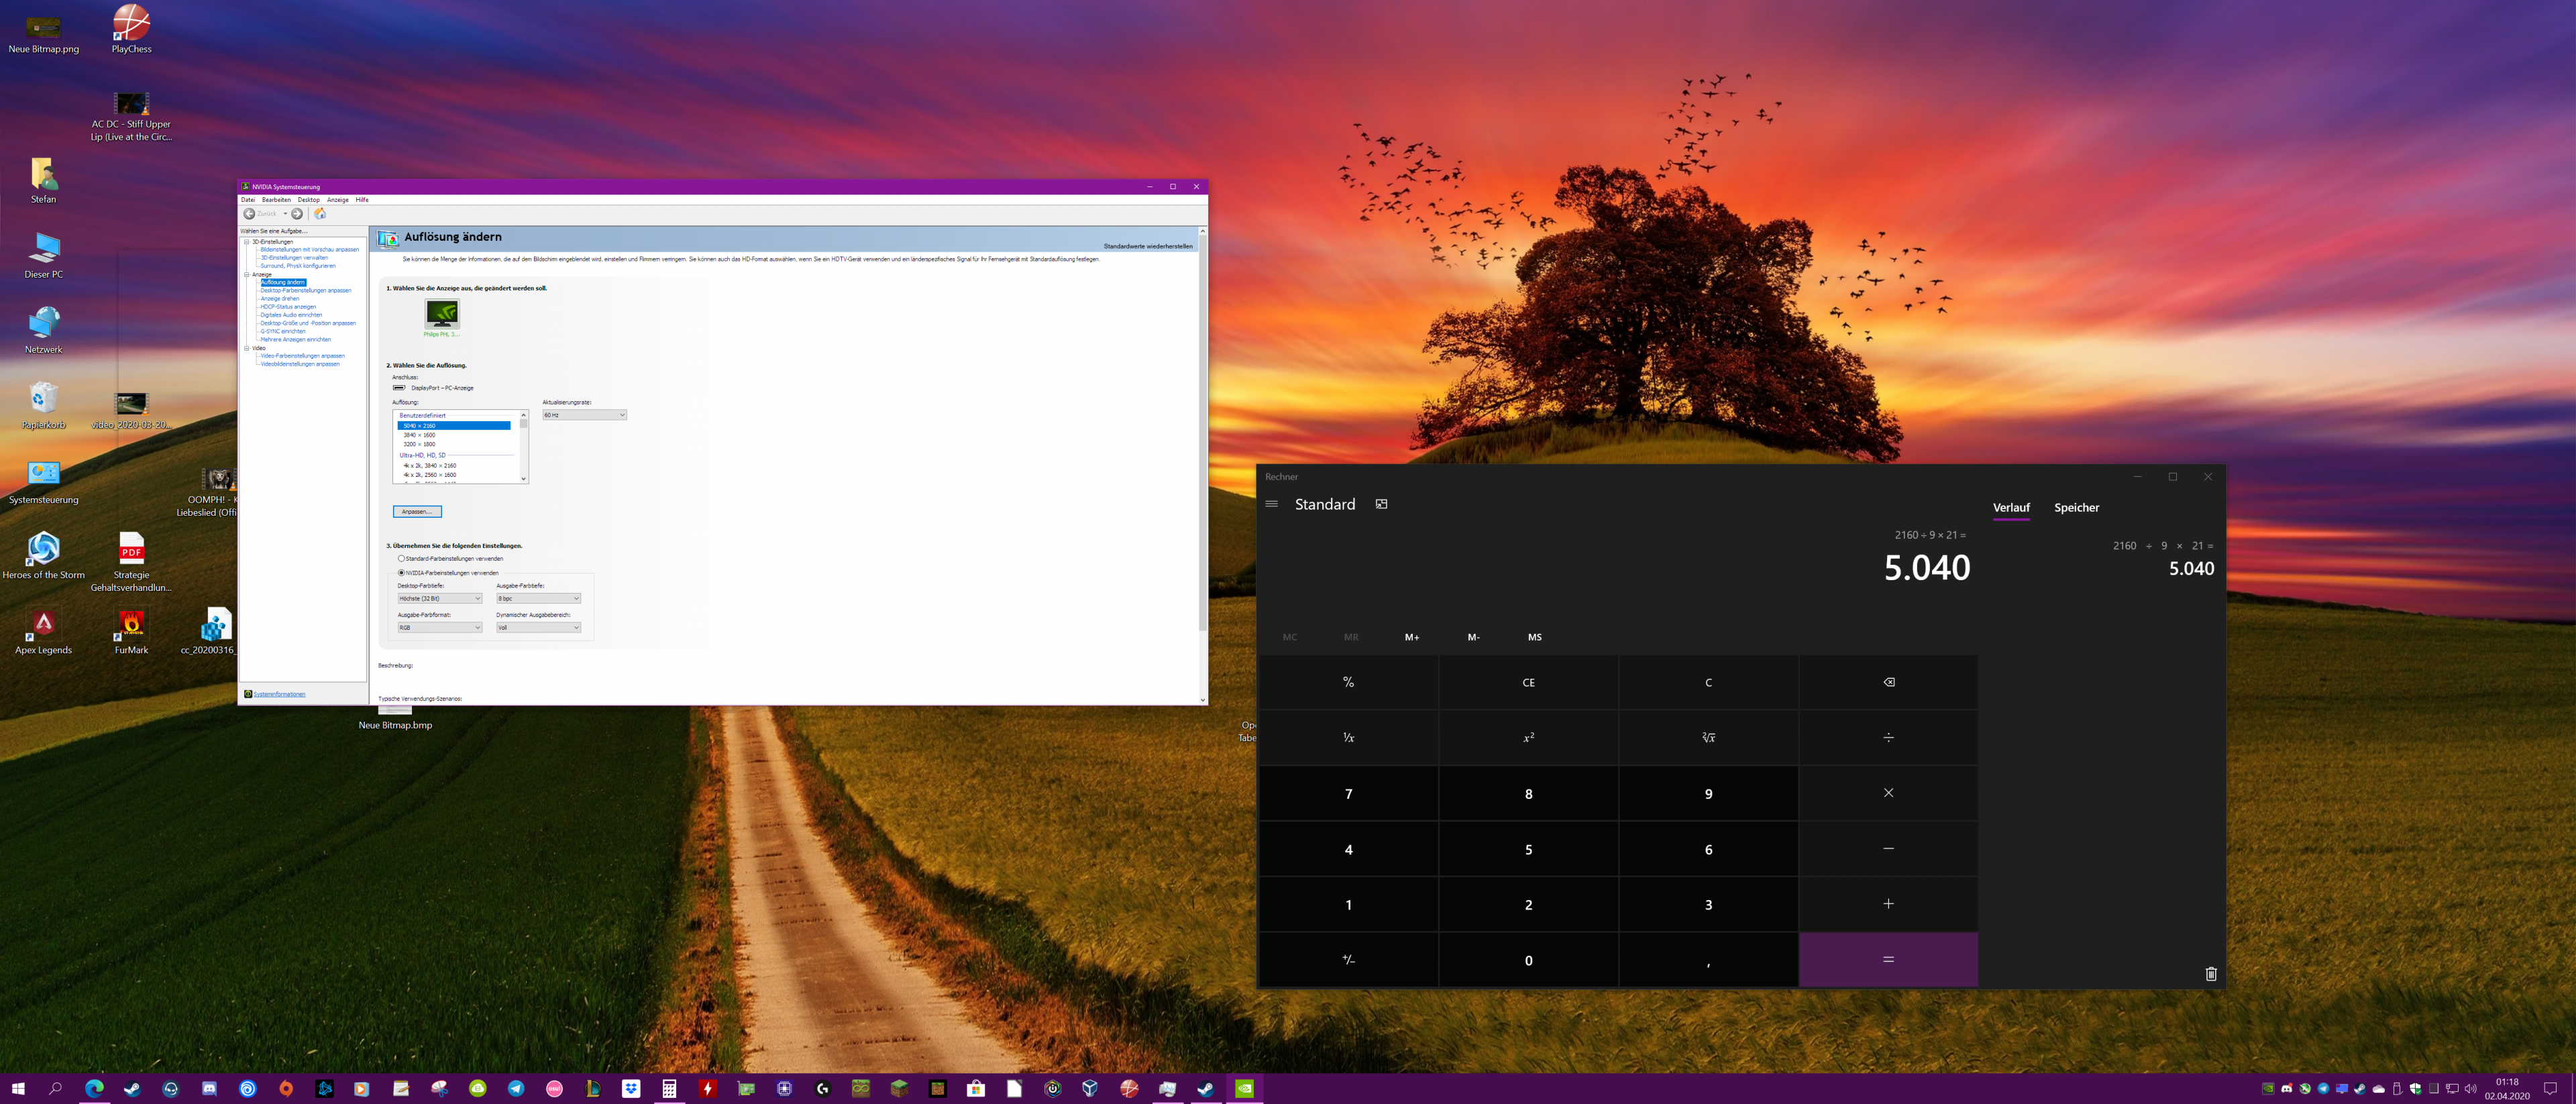Click the 1/x reciprocal key
2576x1104 pixels.
[1348, 738]
